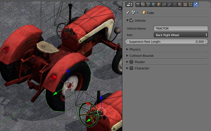This screenshot has width=211, height=131.
Task: Click the blue Z-axis arrow on rear wheel gizmo
Action: [68, 70]
